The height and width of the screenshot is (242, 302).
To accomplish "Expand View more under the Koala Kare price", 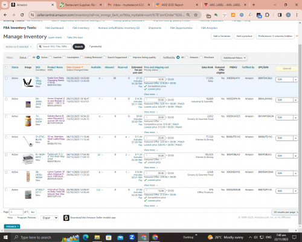I will 151,94.
